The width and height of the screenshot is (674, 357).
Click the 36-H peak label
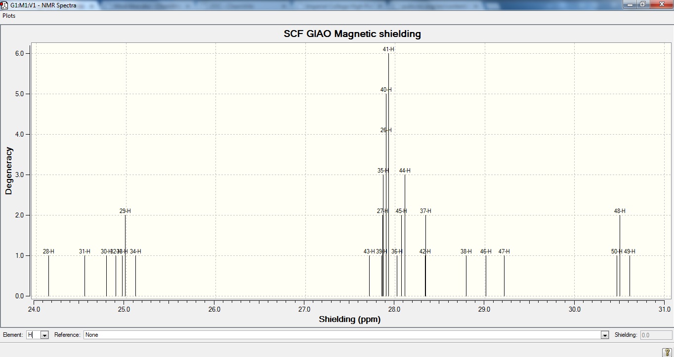[397, 251]
